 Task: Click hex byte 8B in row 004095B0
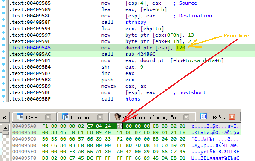[x=54, y=132]
